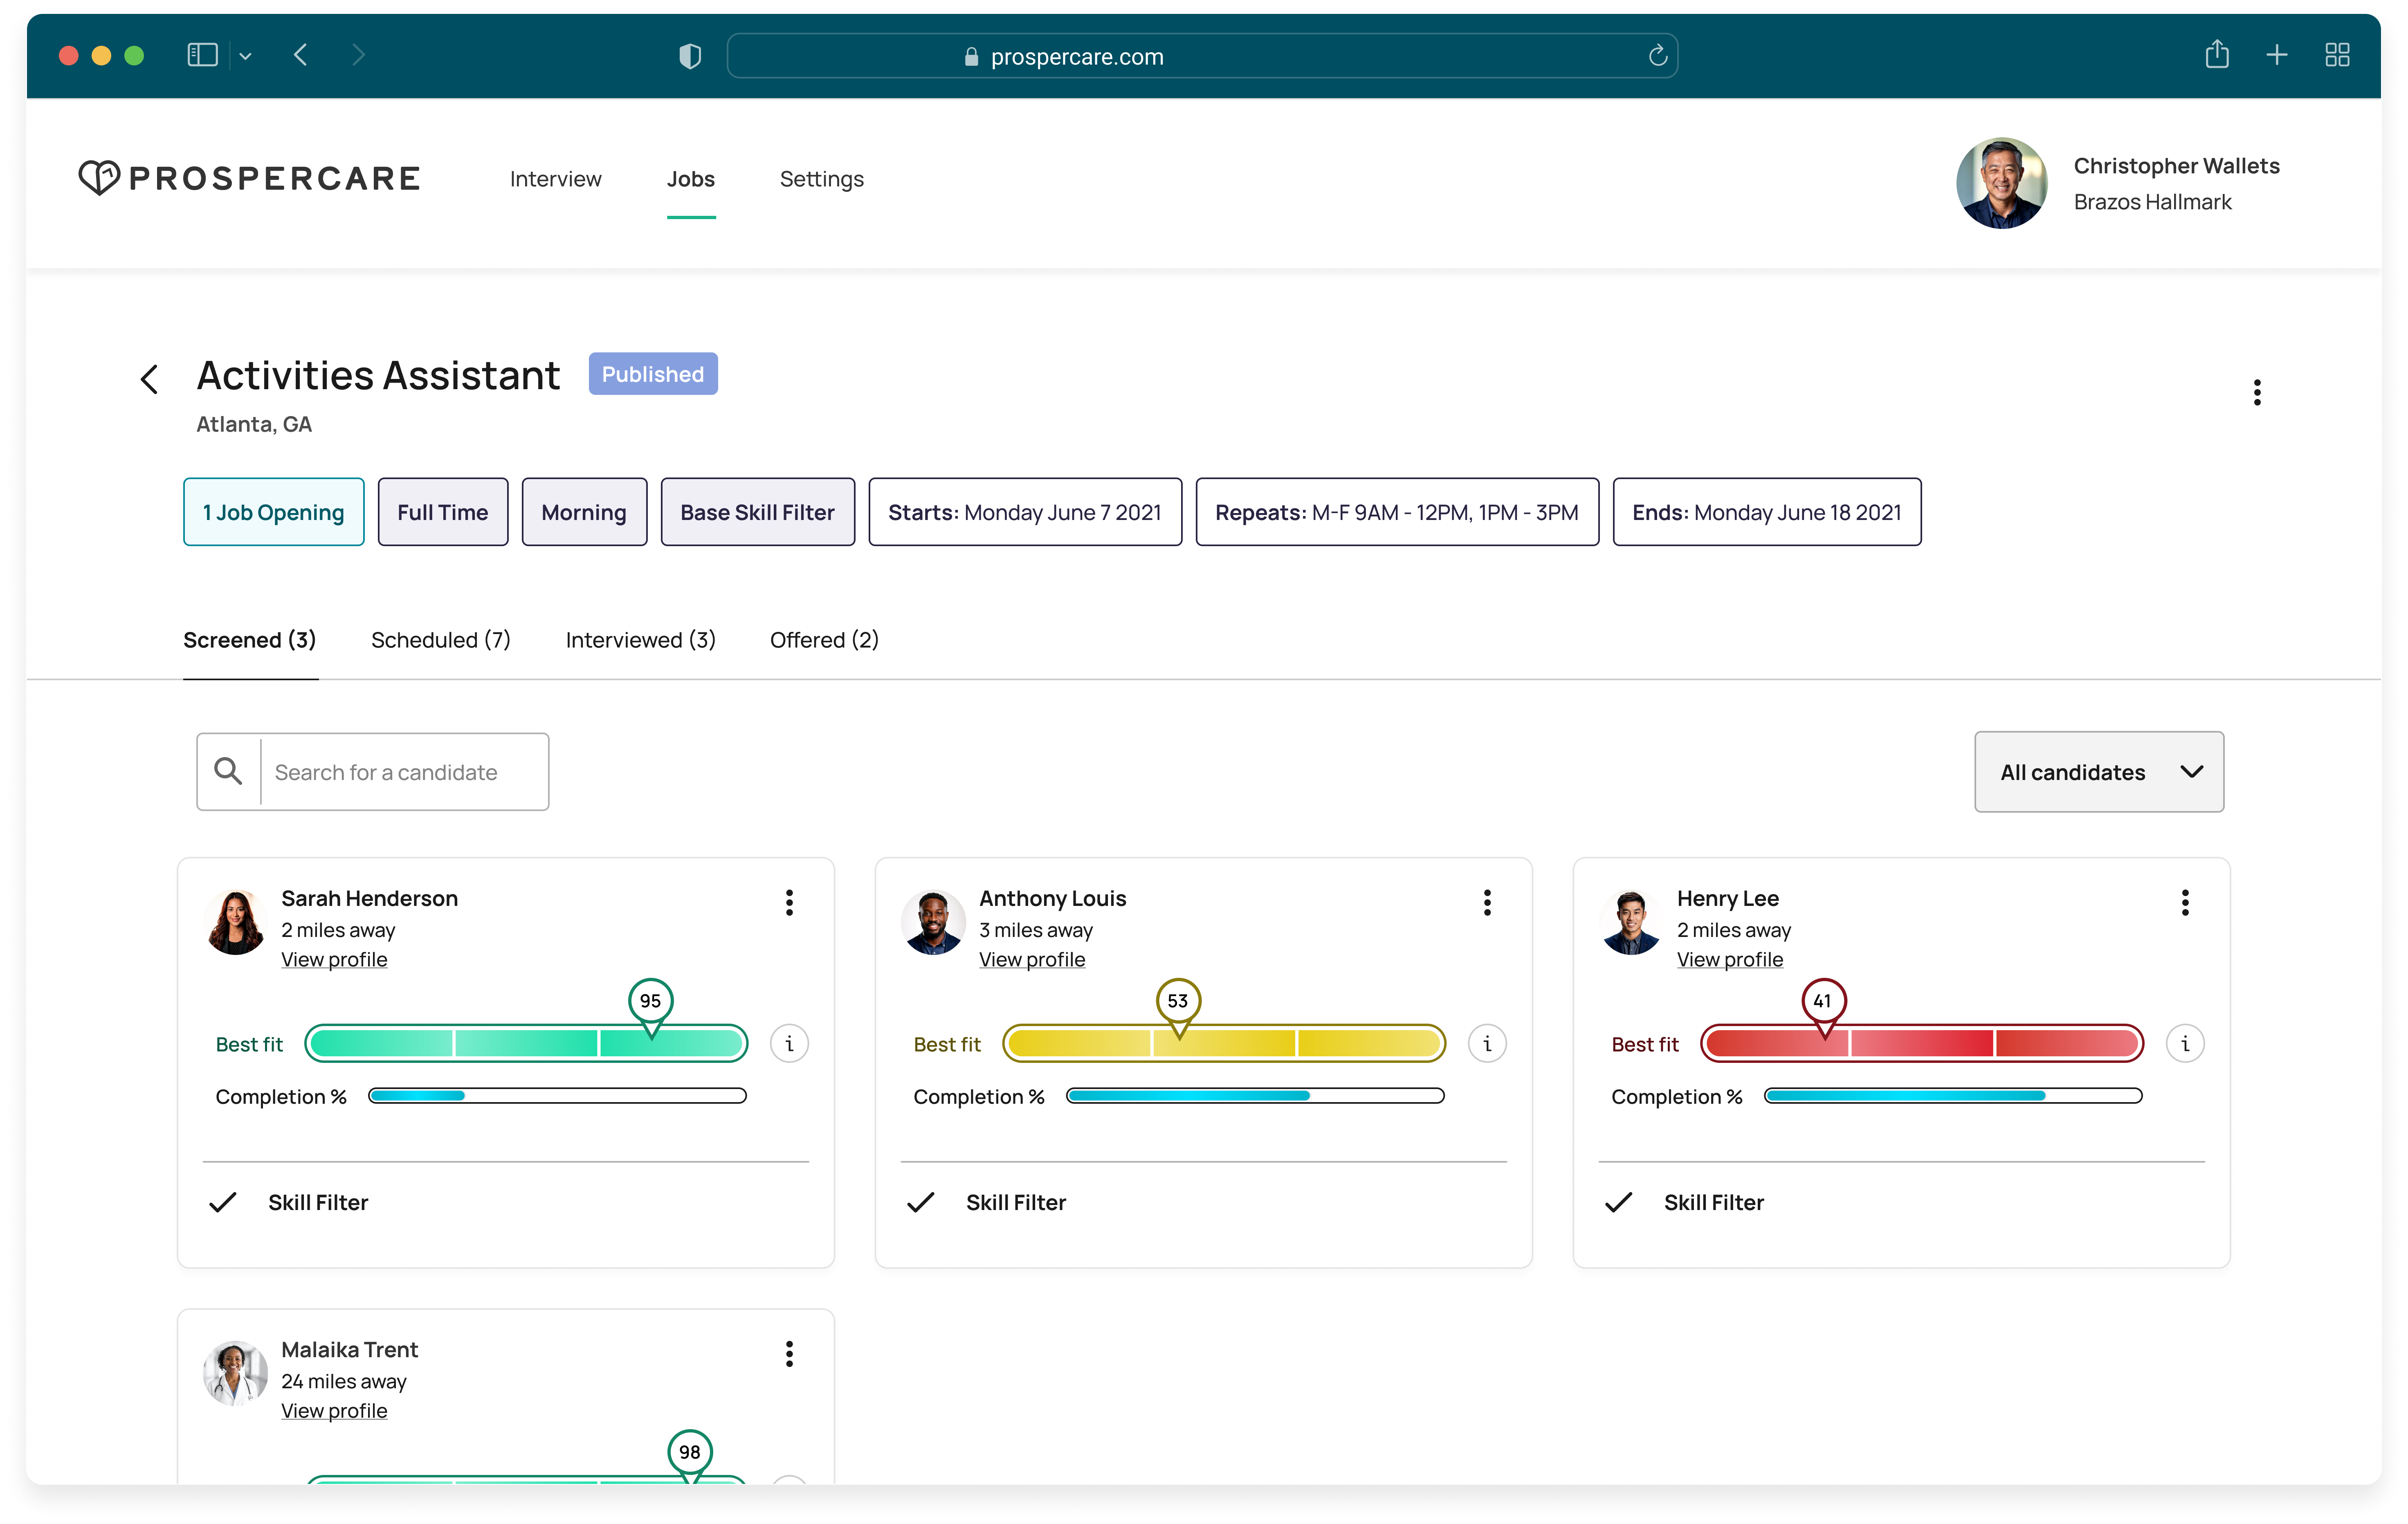Click Christopher Wallets user name
The image size is (2408, 1524).
(2176, 166)
